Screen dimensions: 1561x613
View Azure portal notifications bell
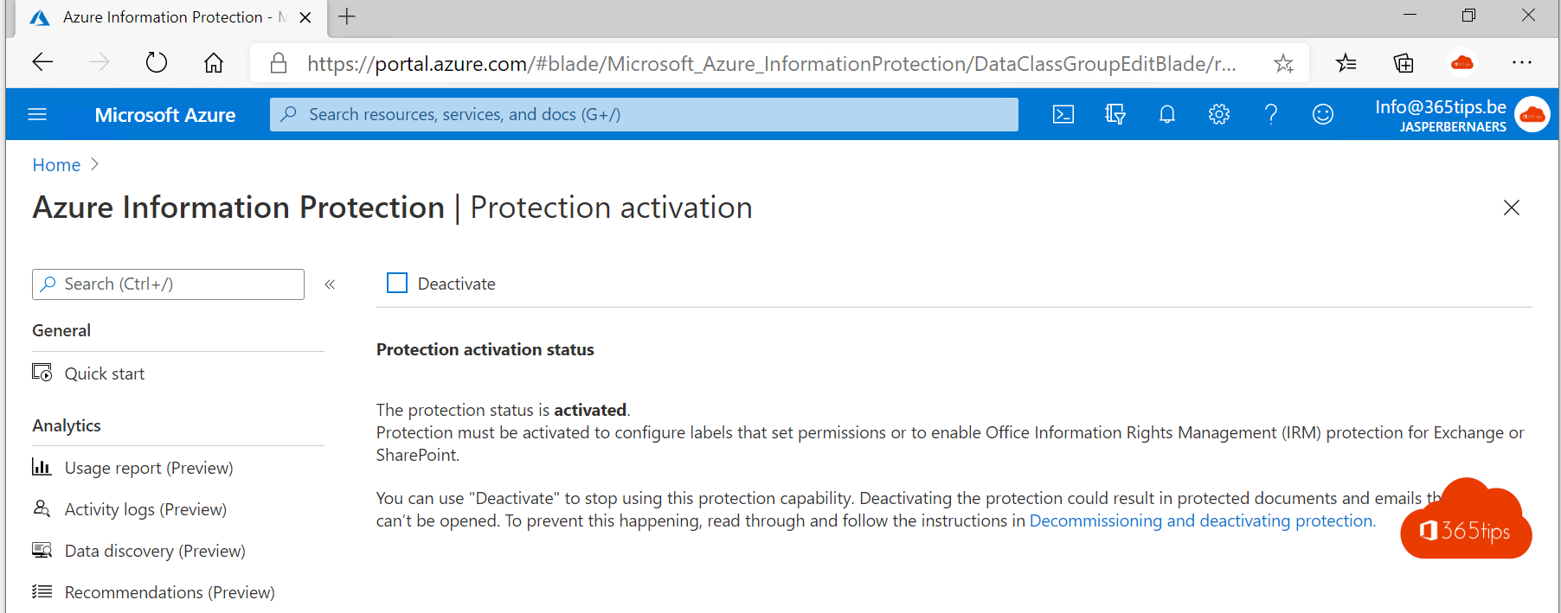point(1166,113)
